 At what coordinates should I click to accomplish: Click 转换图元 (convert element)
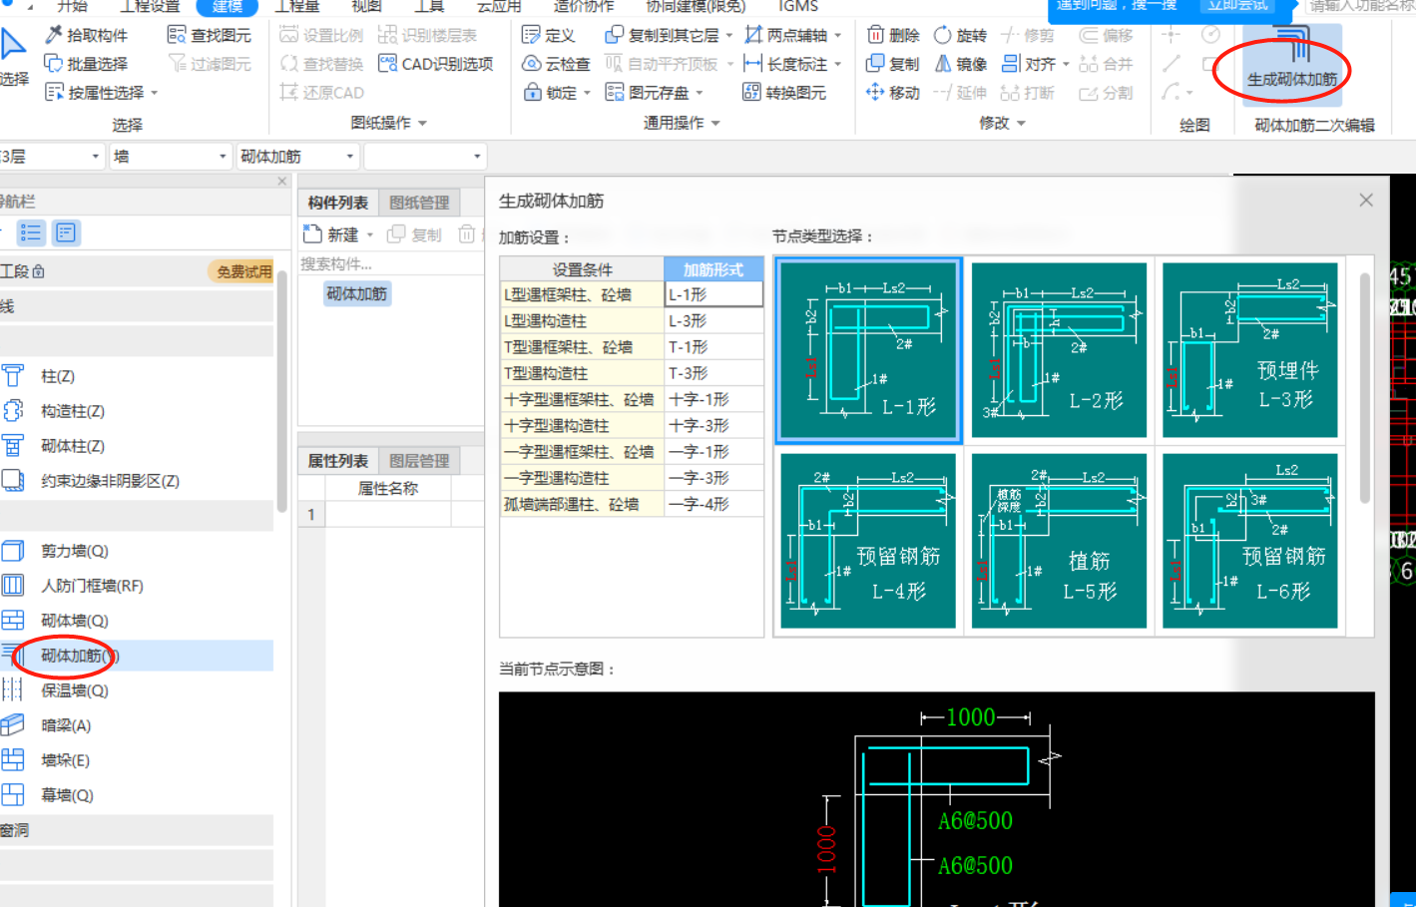click(x=785, y=93)
